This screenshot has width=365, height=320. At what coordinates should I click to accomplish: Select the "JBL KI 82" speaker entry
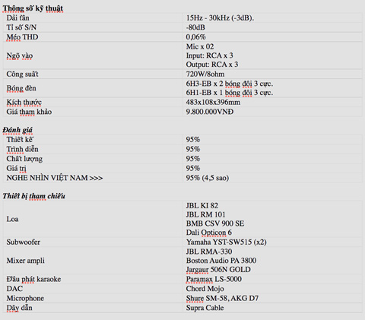202,205
